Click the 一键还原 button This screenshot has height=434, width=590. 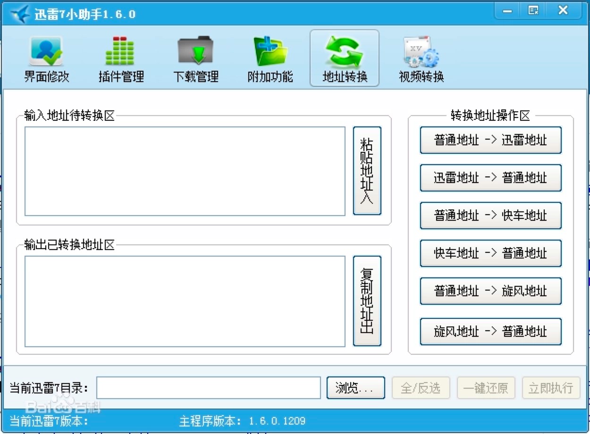point(486,388)
